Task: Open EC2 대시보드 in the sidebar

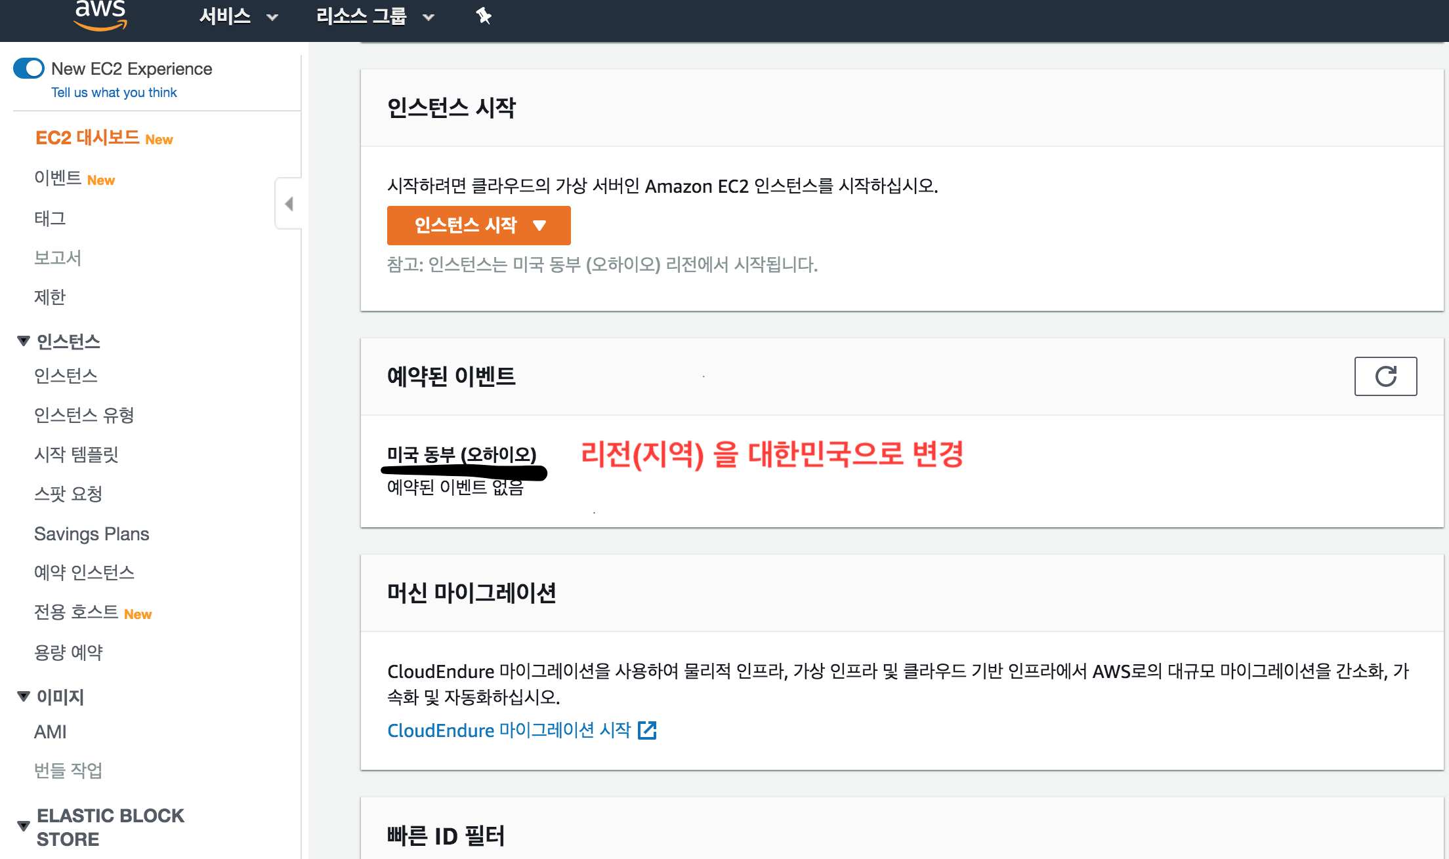Action: pyautogui.click(x=87, y=138)
